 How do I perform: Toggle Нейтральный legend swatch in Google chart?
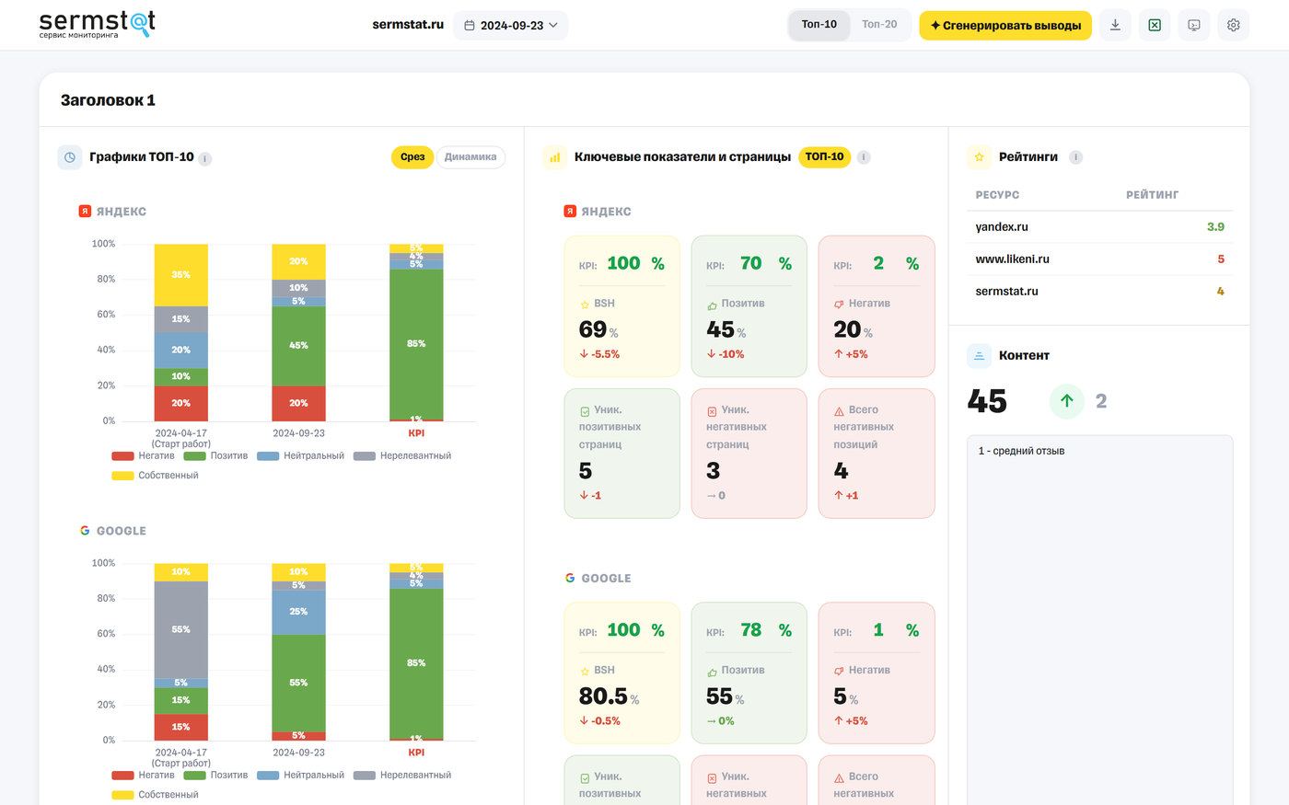coord(268,776)
